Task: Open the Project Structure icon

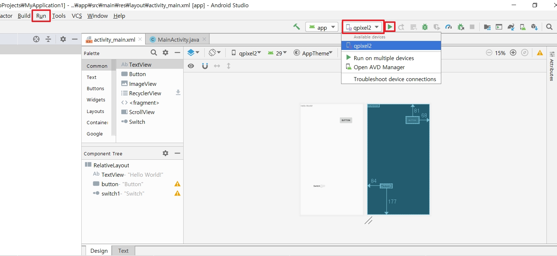Action: point(487,27)
